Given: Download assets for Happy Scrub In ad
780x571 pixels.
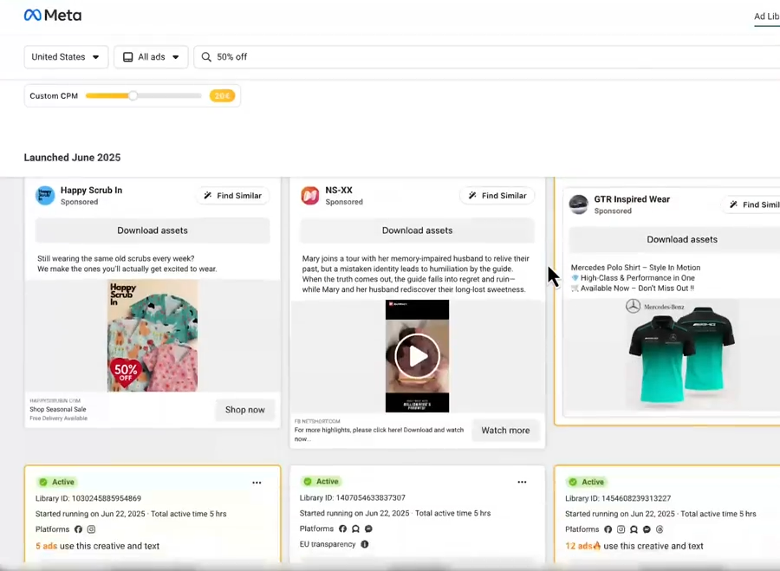Looking at the screenshot, I should (x=153, y=230).
